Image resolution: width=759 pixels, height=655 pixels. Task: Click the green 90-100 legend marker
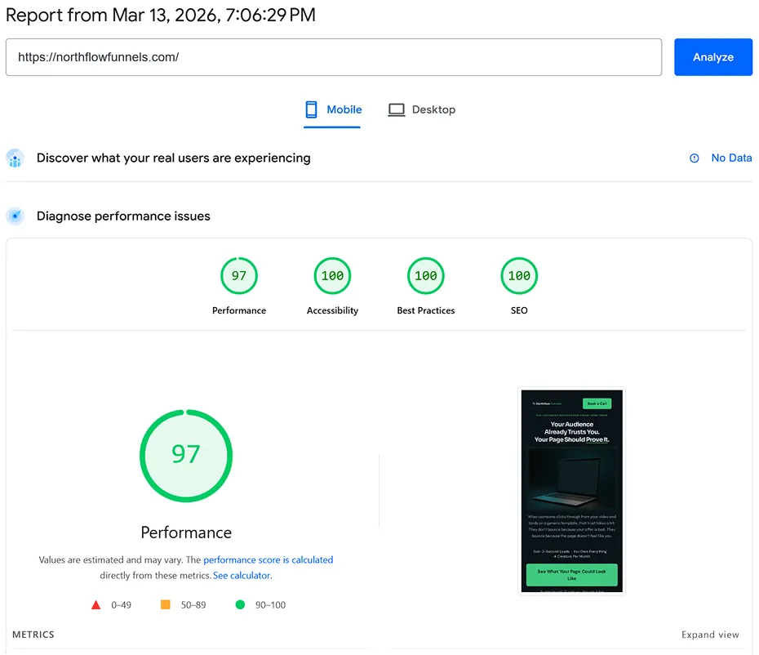(240, 604)
